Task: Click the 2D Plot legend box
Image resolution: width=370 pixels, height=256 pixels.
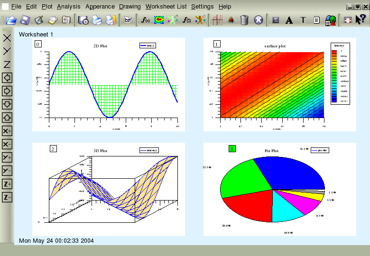Action: (148, 46)
